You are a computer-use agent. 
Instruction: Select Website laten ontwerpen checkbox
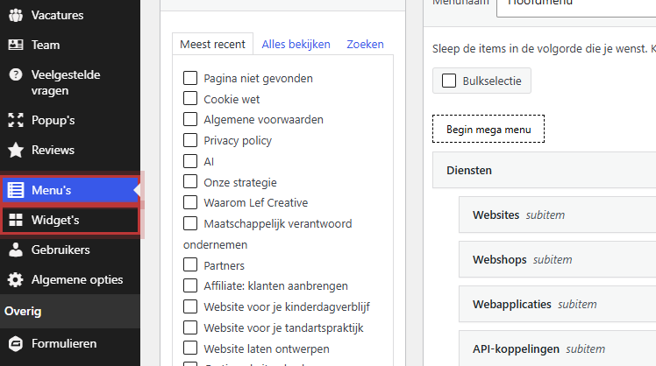click(x=190, y=348)
